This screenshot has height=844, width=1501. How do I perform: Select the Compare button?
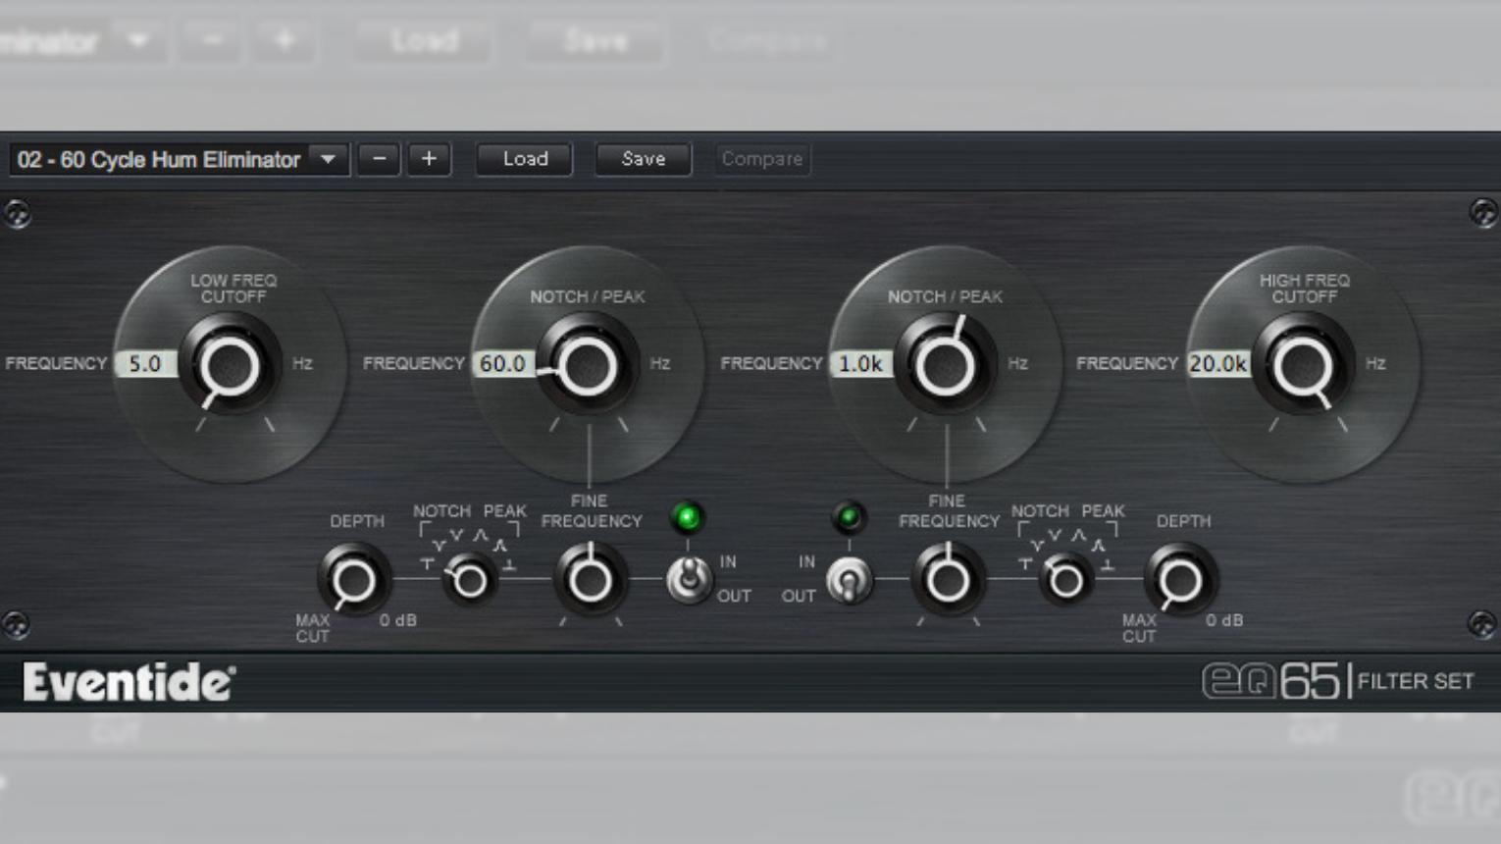click(762, 159)
